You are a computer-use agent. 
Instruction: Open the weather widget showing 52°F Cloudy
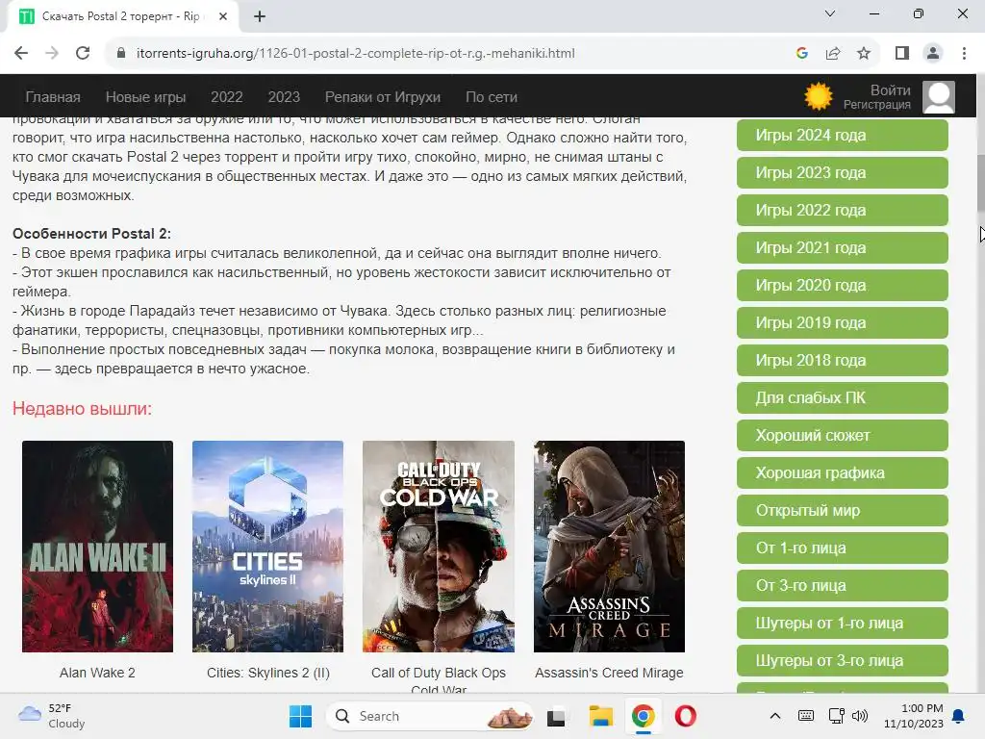coord(52,716)
